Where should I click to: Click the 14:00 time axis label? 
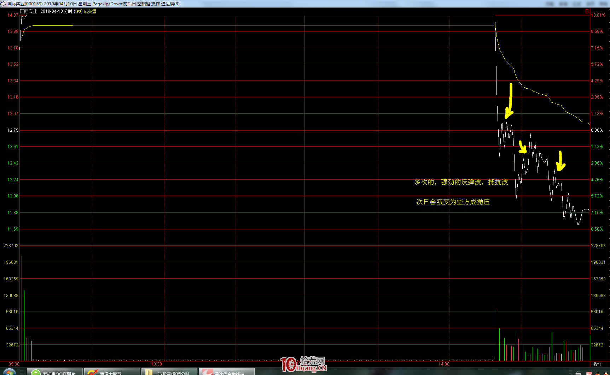(x=444, y=364)
